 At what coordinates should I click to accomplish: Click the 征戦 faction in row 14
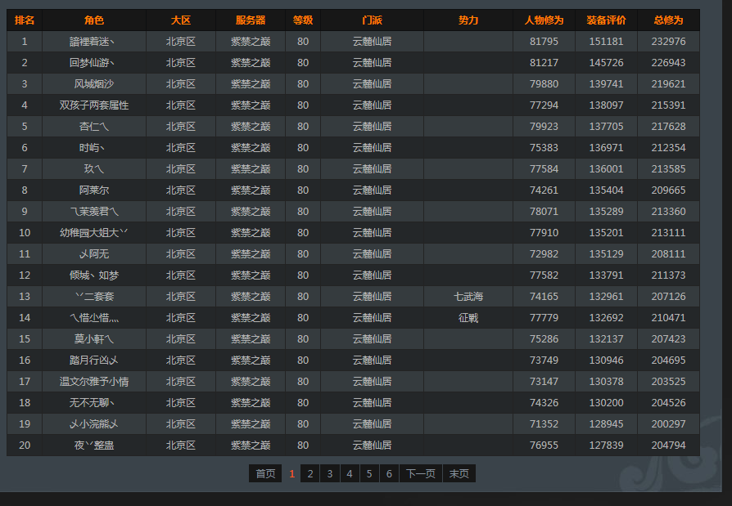468,318
